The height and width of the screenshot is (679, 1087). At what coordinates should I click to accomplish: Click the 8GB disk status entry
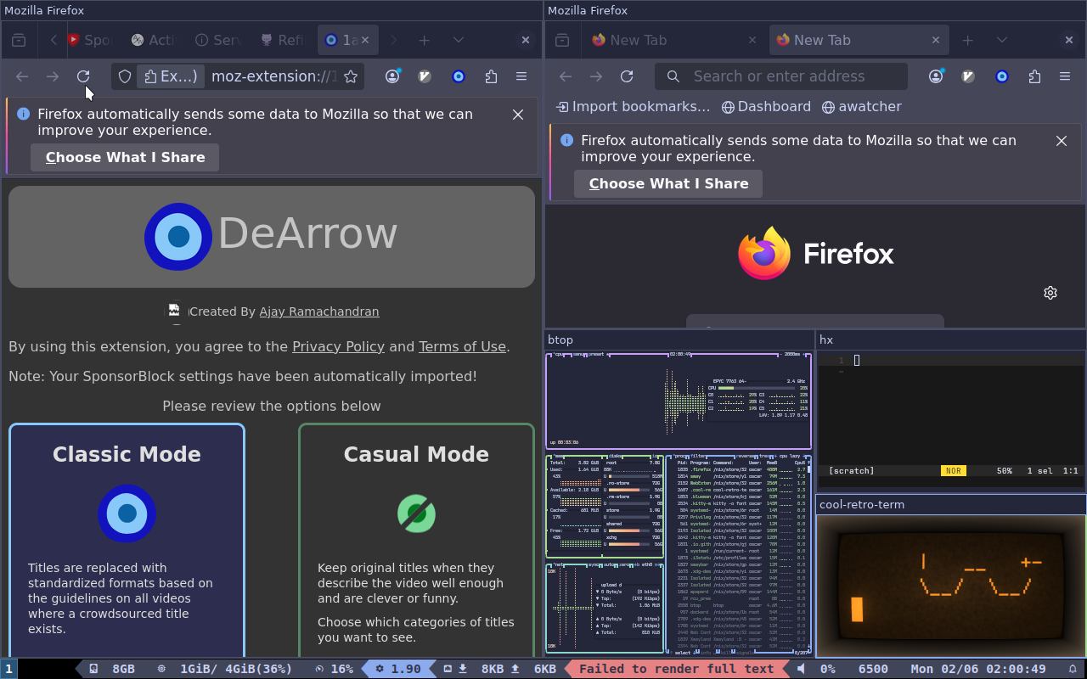click(x=113, y=669)
